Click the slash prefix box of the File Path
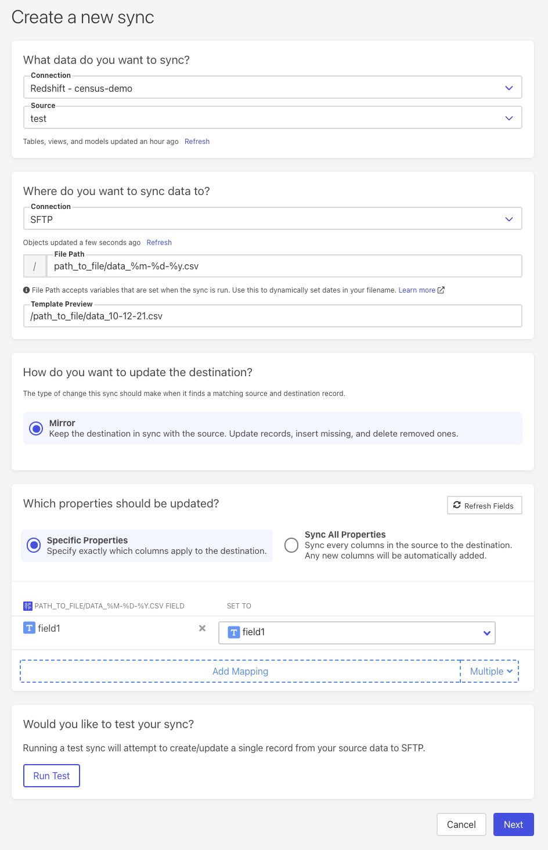 click(35, 266)
